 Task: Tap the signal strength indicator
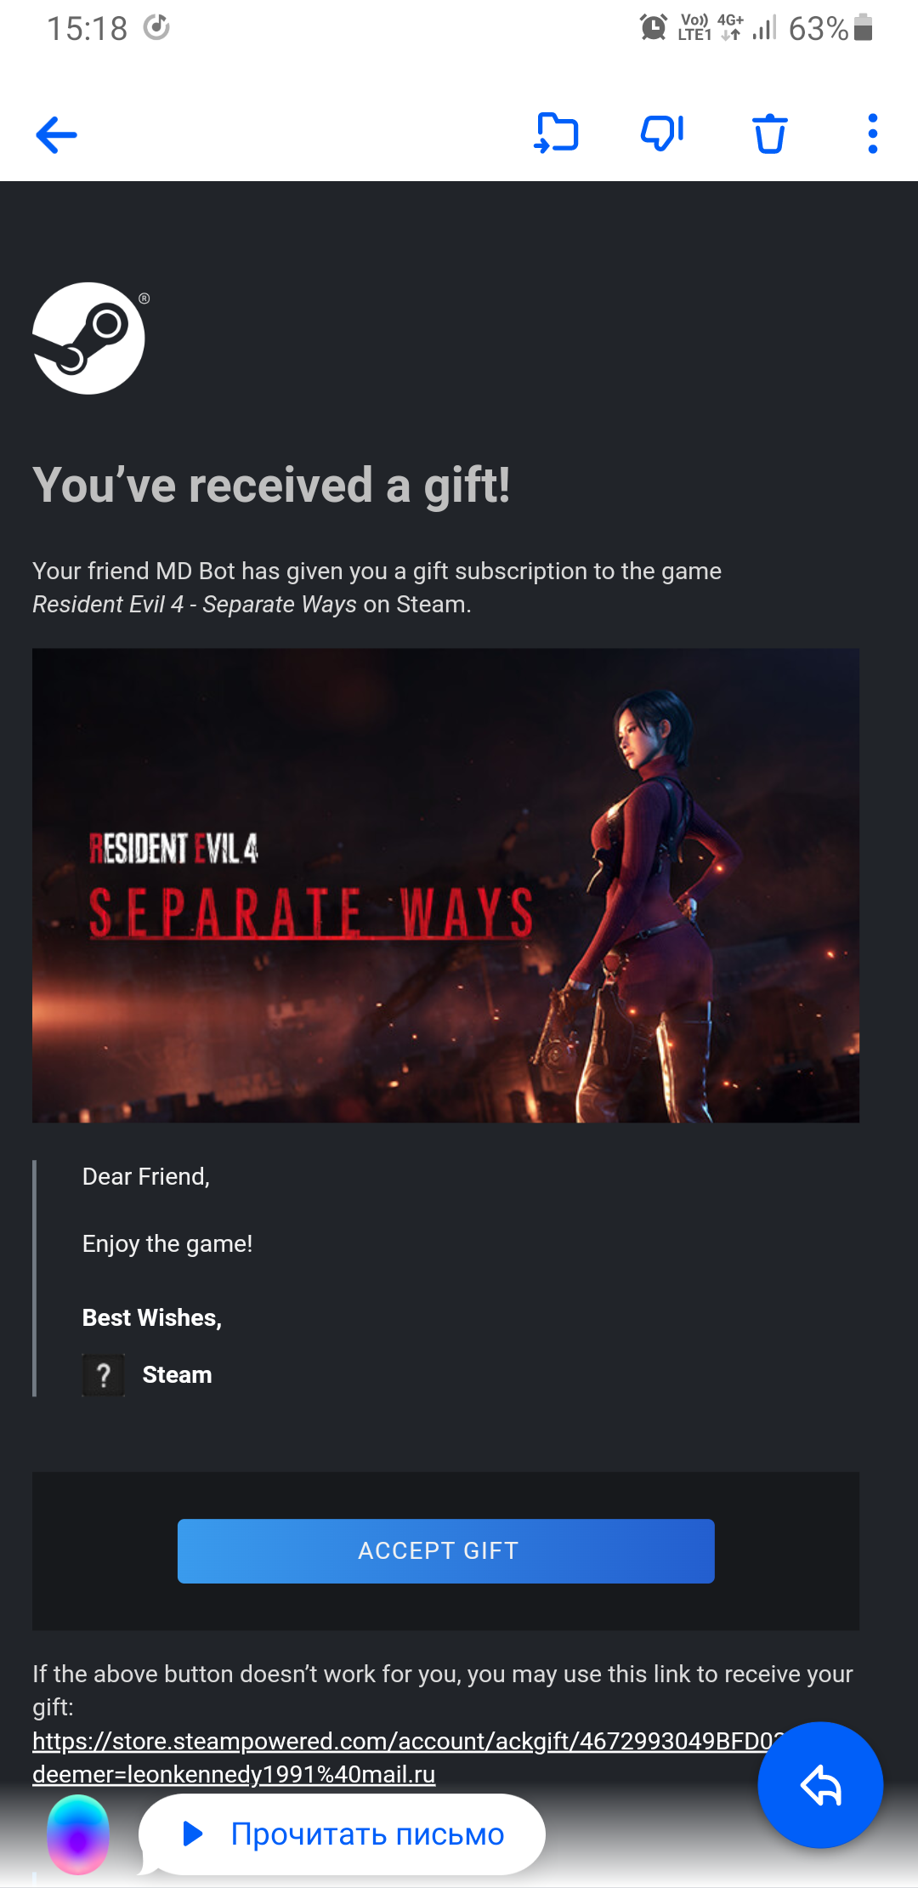765,28
